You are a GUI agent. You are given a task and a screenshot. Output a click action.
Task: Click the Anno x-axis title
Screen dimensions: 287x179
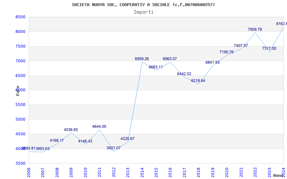(278, 175)
